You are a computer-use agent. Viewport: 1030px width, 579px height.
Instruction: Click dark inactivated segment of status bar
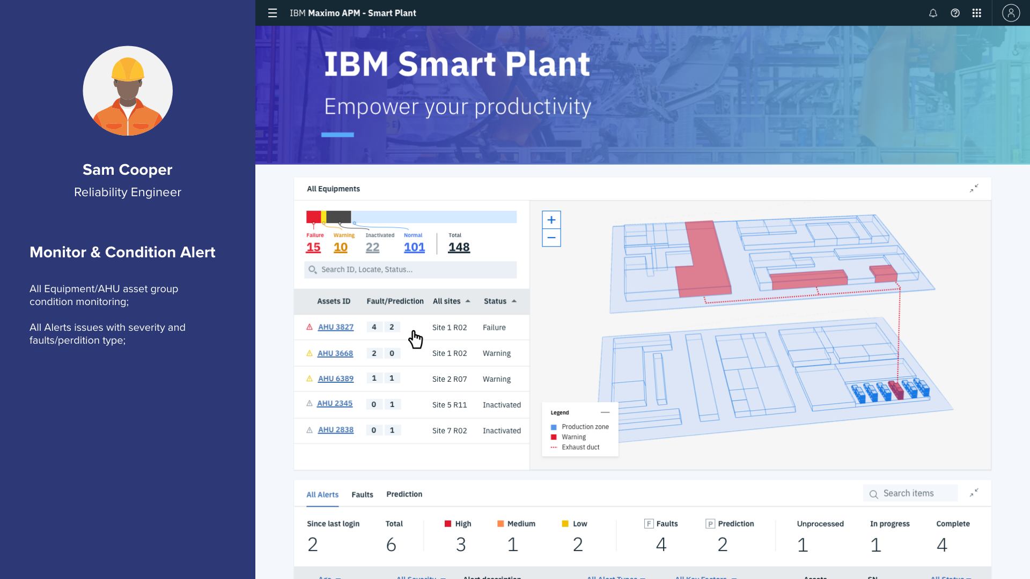pos(339,217)
